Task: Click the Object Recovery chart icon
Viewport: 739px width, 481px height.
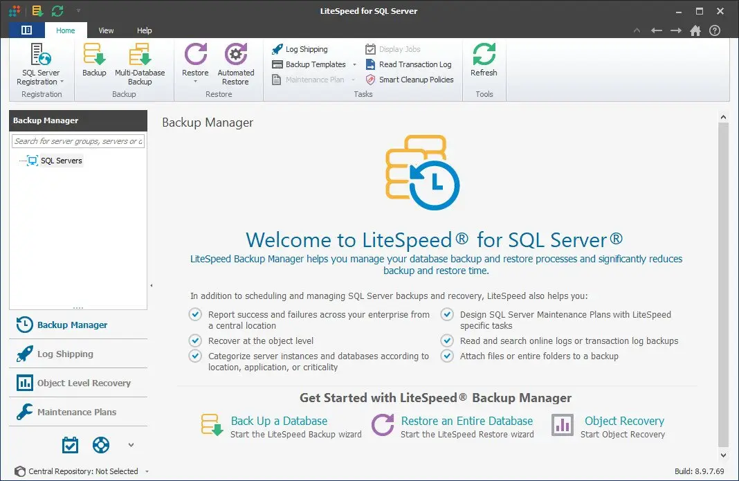Action: click(563, 425)
